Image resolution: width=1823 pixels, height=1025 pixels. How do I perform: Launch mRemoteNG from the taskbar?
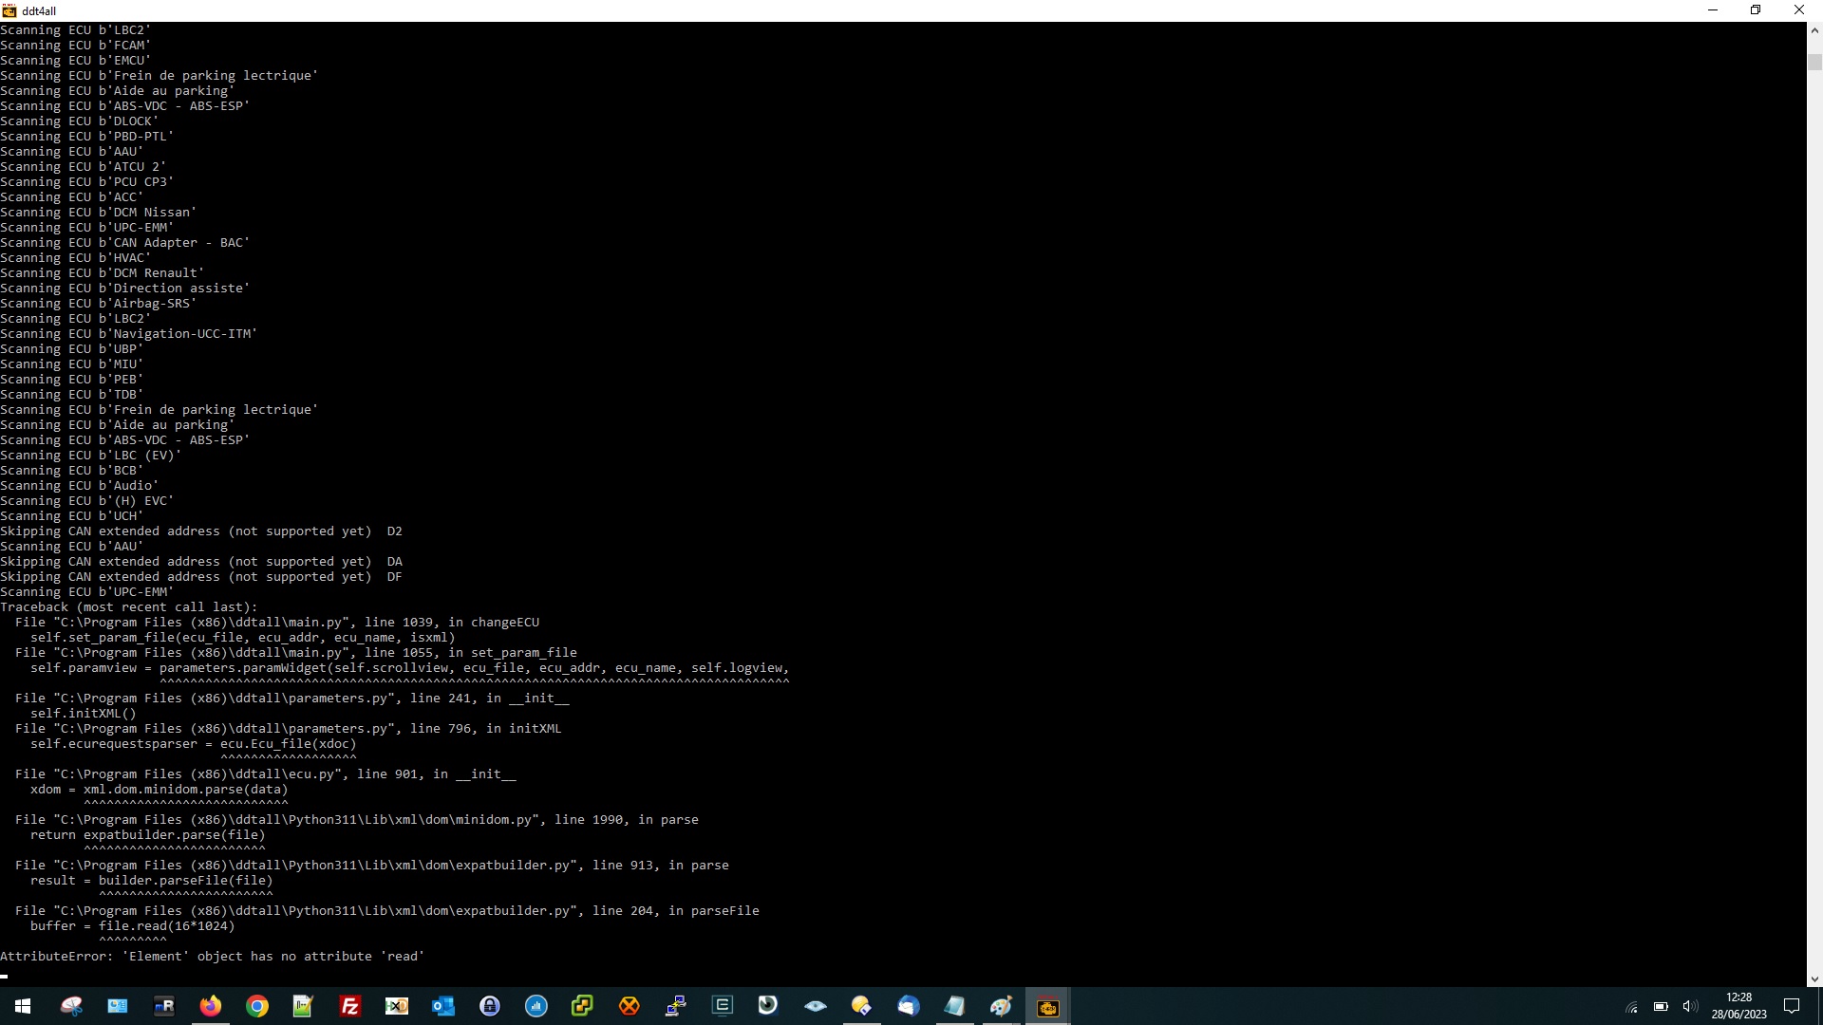pos(164,1006)
